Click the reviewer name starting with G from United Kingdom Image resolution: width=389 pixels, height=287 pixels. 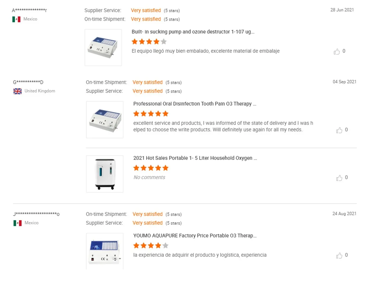[x=28, y=82]
